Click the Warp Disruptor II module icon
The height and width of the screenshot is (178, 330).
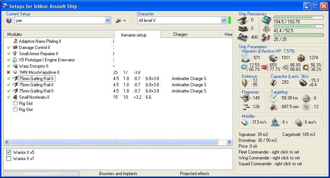pos(15,66)
